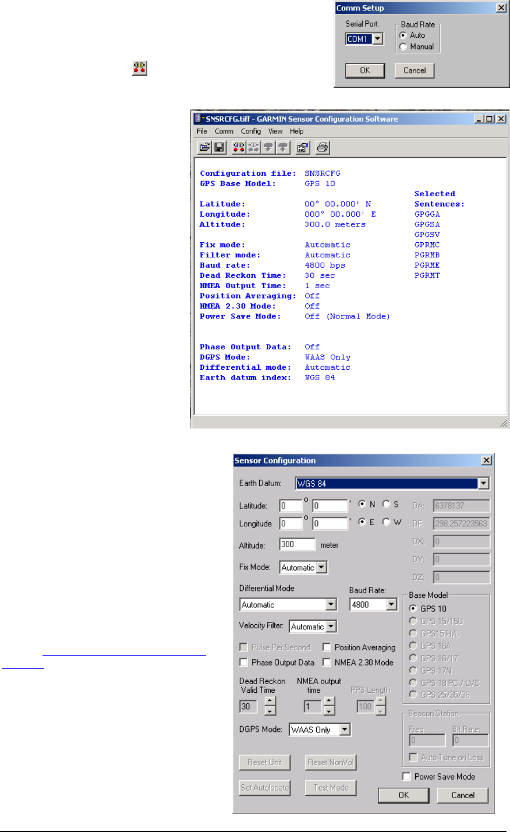
Task: Close the Sensor Configuration dialog
Action: [x=486, y=461]
